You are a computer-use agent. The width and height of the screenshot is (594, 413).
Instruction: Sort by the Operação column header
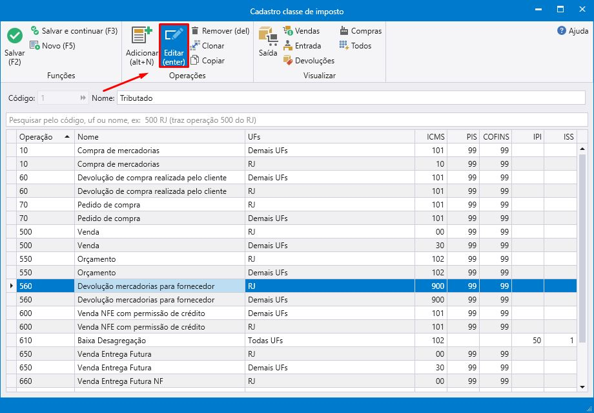coord(44,137)
